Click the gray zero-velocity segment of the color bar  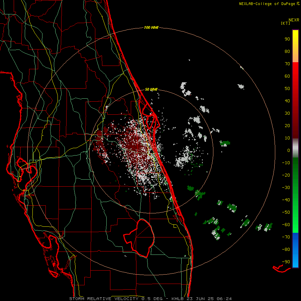pos(295,148)
